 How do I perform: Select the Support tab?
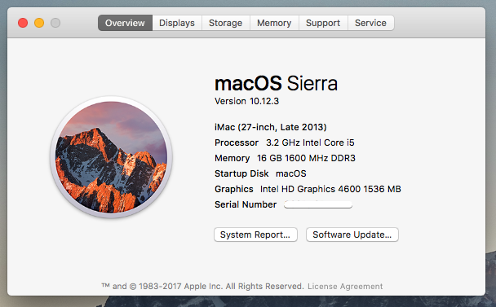coord(323,23)
